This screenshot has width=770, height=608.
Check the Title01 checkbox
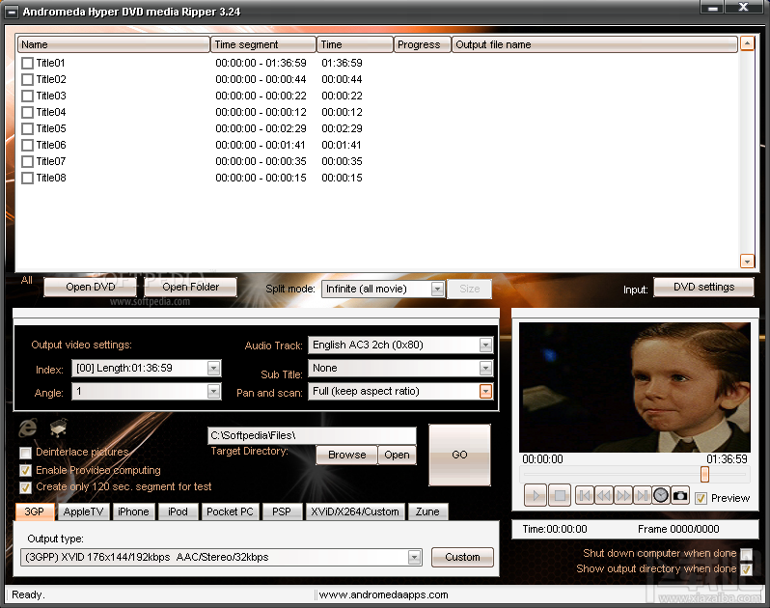(27, 63)
